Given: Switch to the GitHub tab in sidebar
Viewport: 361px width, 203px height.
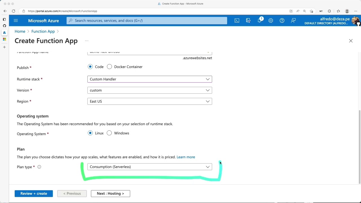Looking at the screenshot, I should click(x=4, y=26).
